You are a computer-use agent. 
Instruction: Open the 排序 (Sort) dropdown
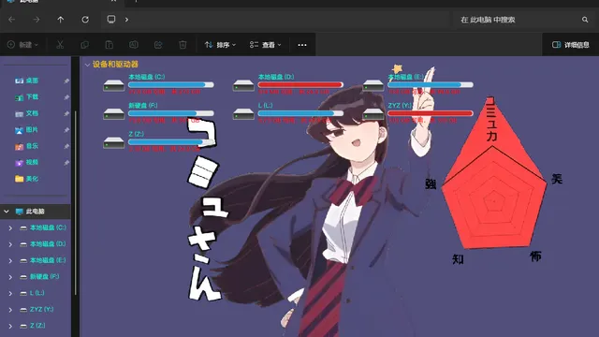click(x=221, y=45)
